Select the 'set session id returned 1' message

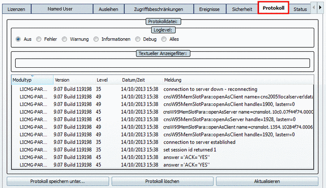(190, 150)
